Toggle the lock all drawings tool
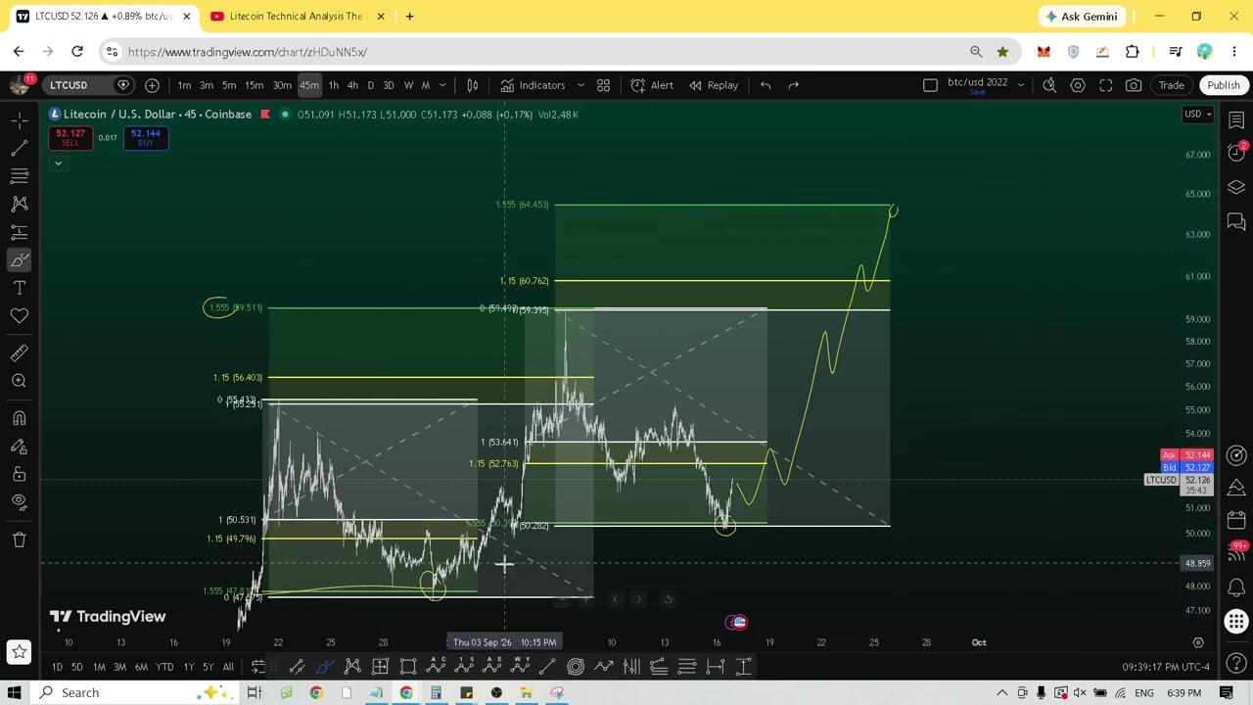The height and width of the screenshot is (705, 1253). pyautogui.click(x=19, y=474)
